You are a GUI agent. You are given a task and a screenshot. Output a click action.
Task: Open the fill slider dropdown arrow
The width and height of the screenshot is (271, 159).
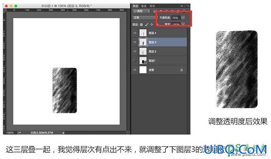pos(183,24)
